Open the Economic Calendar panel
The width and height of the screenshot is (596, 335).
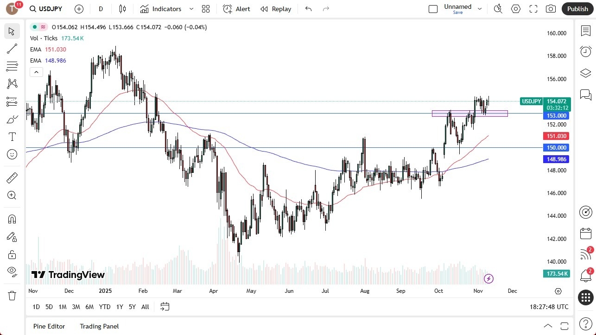click(x=585, y=234)
